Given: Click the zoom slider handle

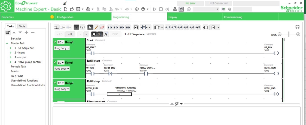Looking at the screenshot, I should (289, 34).
